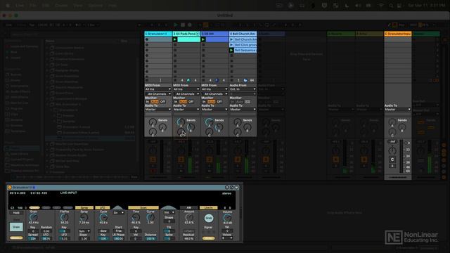Viewport: 450px width, 253px height.
Task: Open the Sin LFO waveform dropdown
Action: click(119, 212)
